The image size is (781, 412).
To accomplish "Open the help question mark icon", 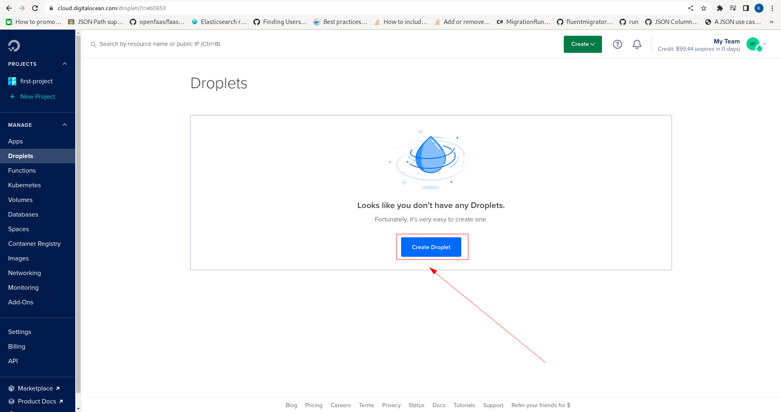I will (617, 44).
